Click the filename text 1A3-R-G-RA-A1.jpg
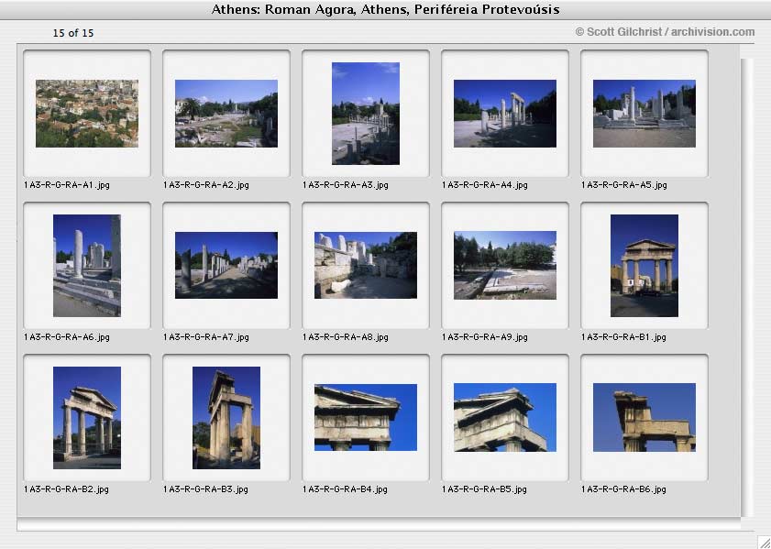 [67, 185]
